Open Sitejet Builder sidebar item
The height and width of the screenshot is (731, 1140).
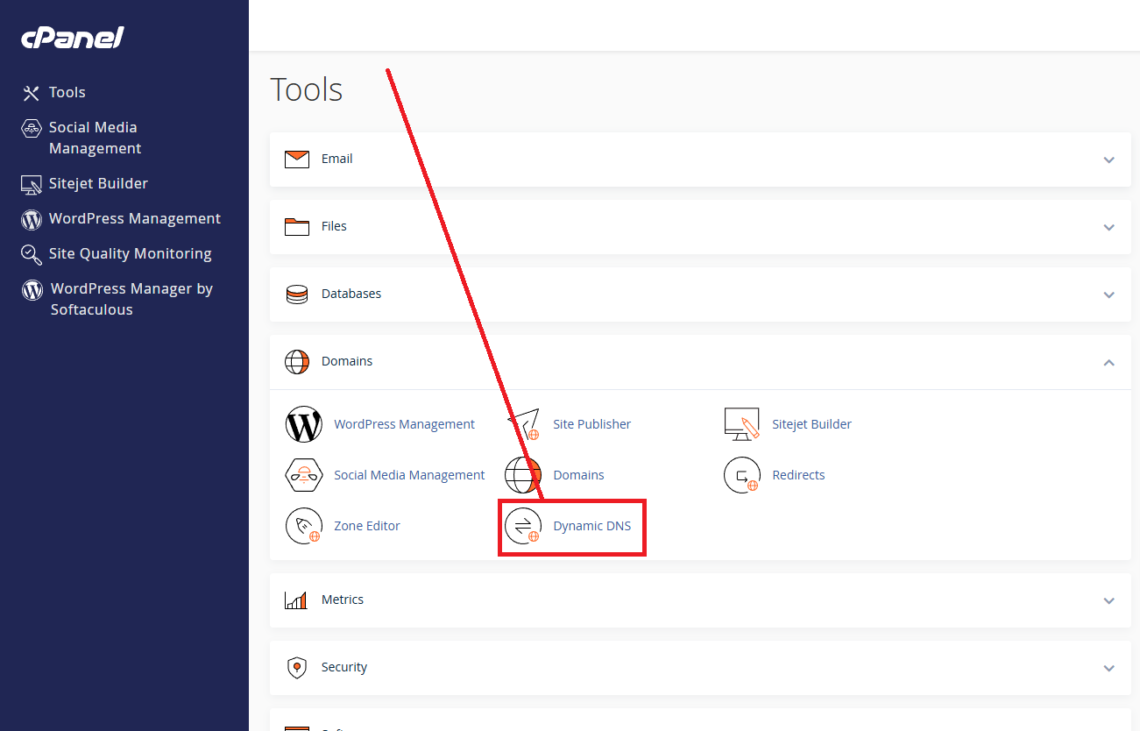pyautogui.click(x=98, y=184)
